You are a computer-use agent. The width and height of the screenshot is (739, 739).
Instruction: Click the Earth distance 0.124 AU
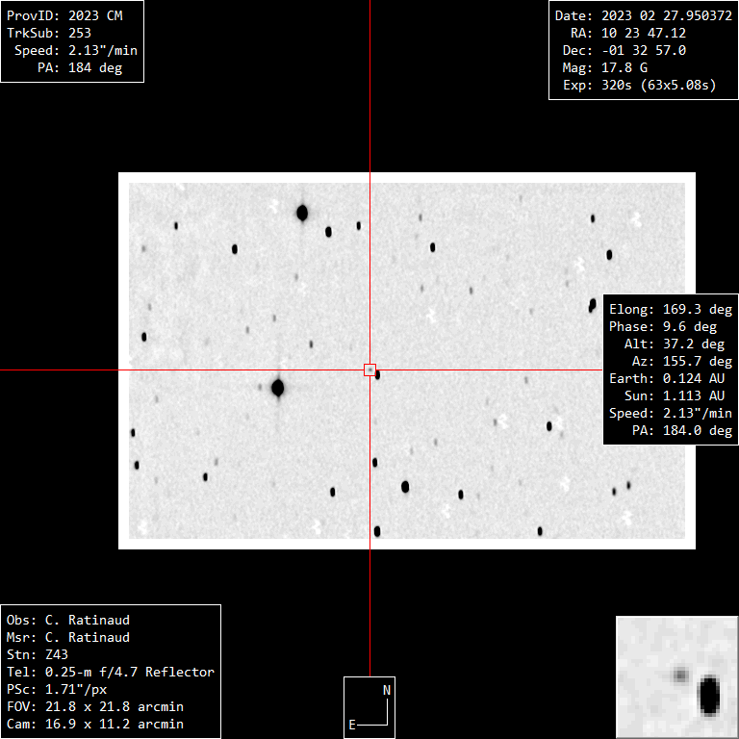pyautogui.click(x=693, y=378)
